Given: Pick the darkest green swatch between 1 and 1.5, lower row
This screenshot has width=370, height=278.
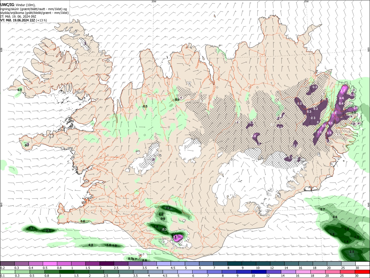Looking at the screenshot, I should click(x=66, y=272).
